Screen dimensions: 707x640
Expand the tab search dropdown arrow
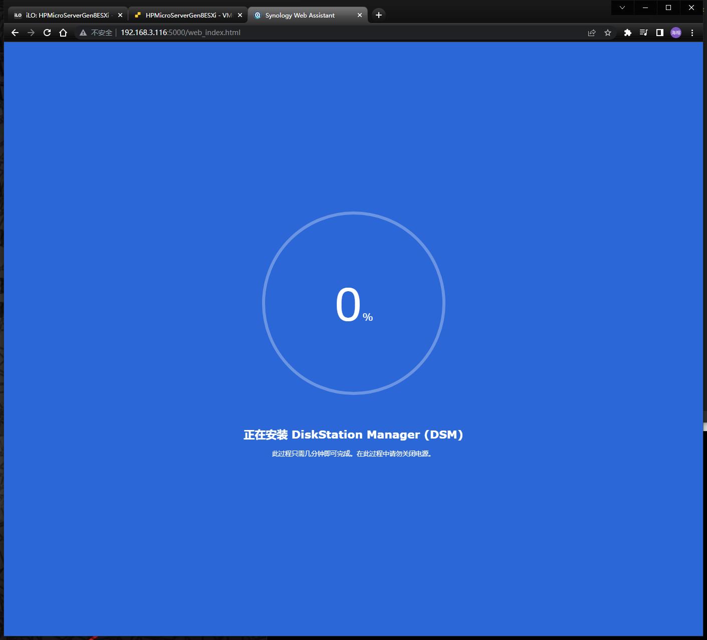tap(622, 8)
